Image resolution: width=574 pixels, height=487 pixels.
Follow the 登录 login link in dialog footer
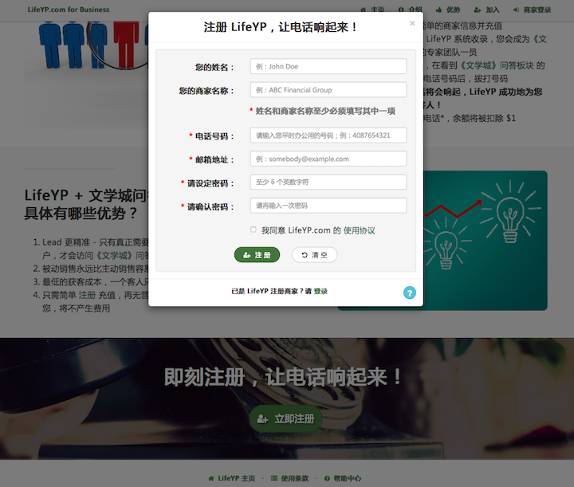click(x=320, y=291)
